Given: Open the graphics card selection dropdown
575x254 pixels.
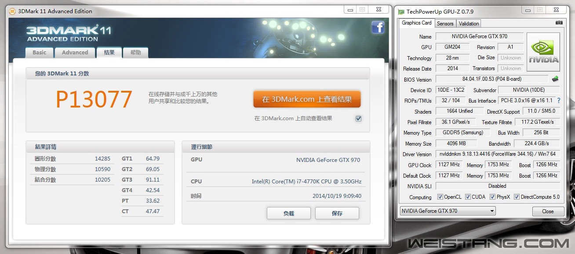Looking at the screenshot, I should coord(448,211).
